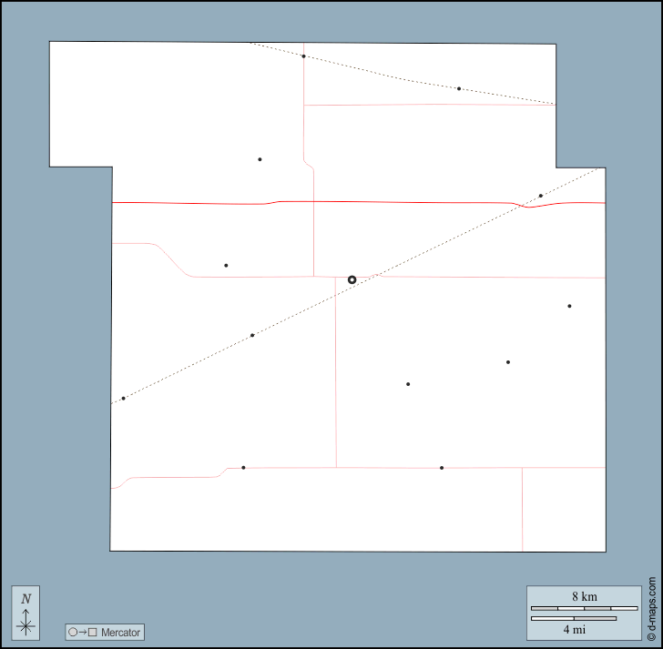Click the circle-to-square icon beside Mercator

coord(82,632)
